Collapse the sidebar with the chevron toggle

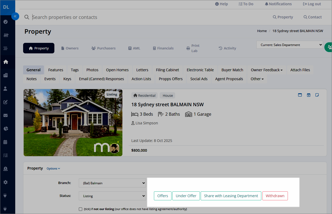pyautogui.click(x=15, y=16)
